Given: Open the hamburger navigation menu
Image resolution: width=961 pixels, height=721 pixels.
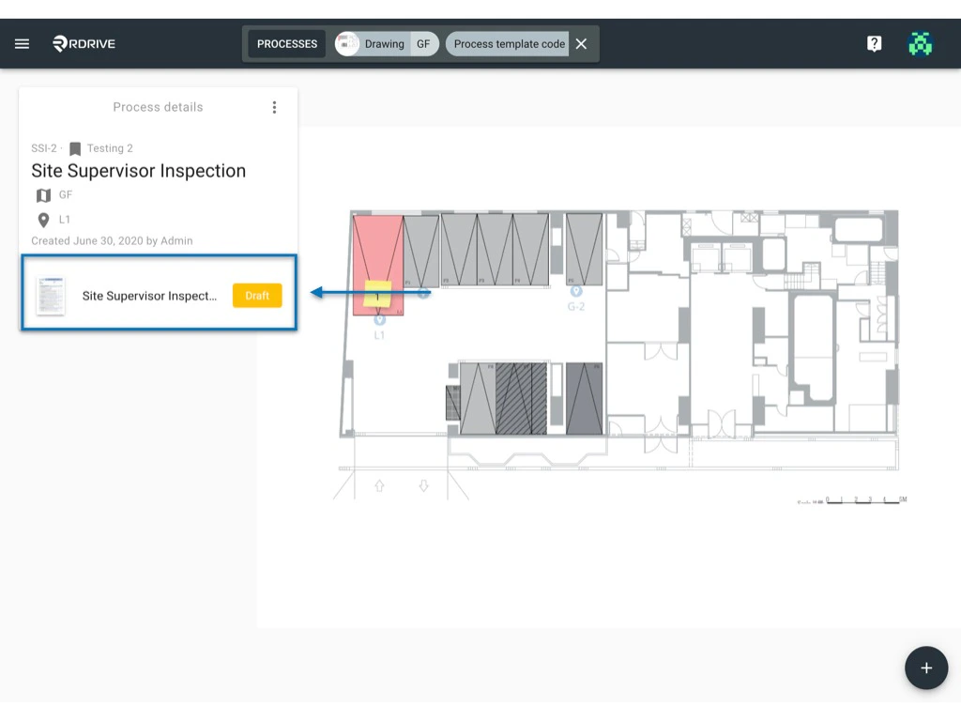Looking at the screenshot, I should pyautogui.click(x=23, y=43).
